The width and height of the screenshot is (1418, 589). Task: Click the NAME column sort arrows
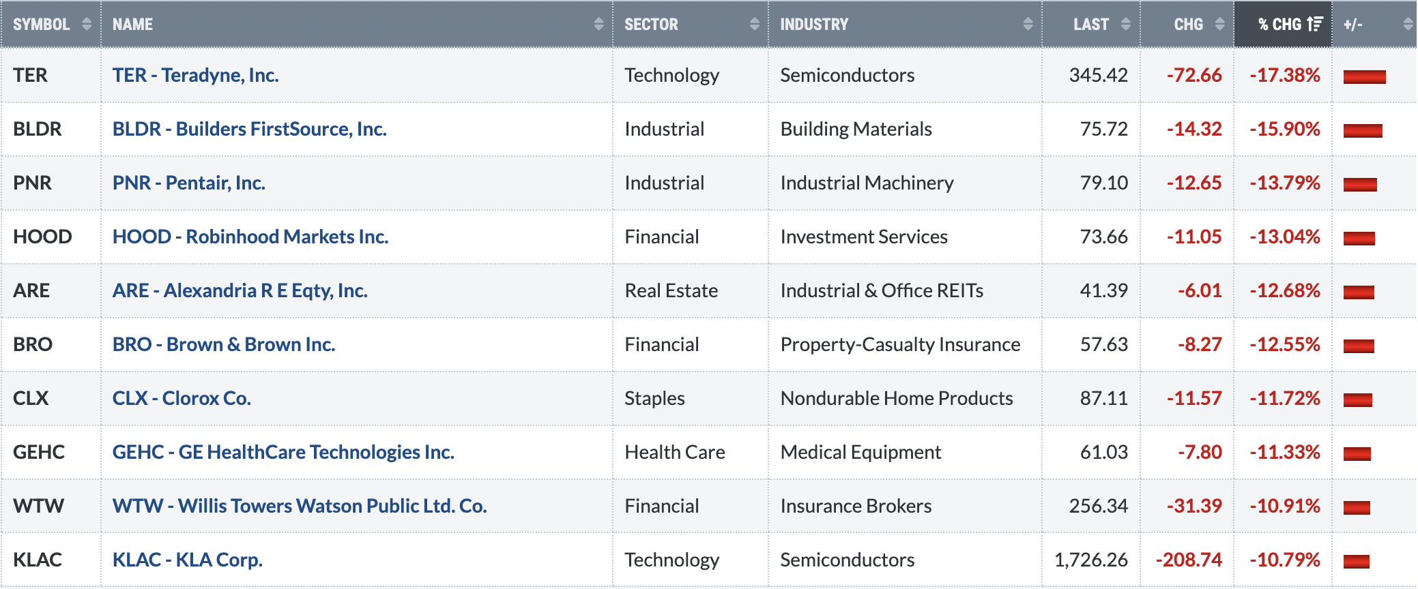point(598,25)
